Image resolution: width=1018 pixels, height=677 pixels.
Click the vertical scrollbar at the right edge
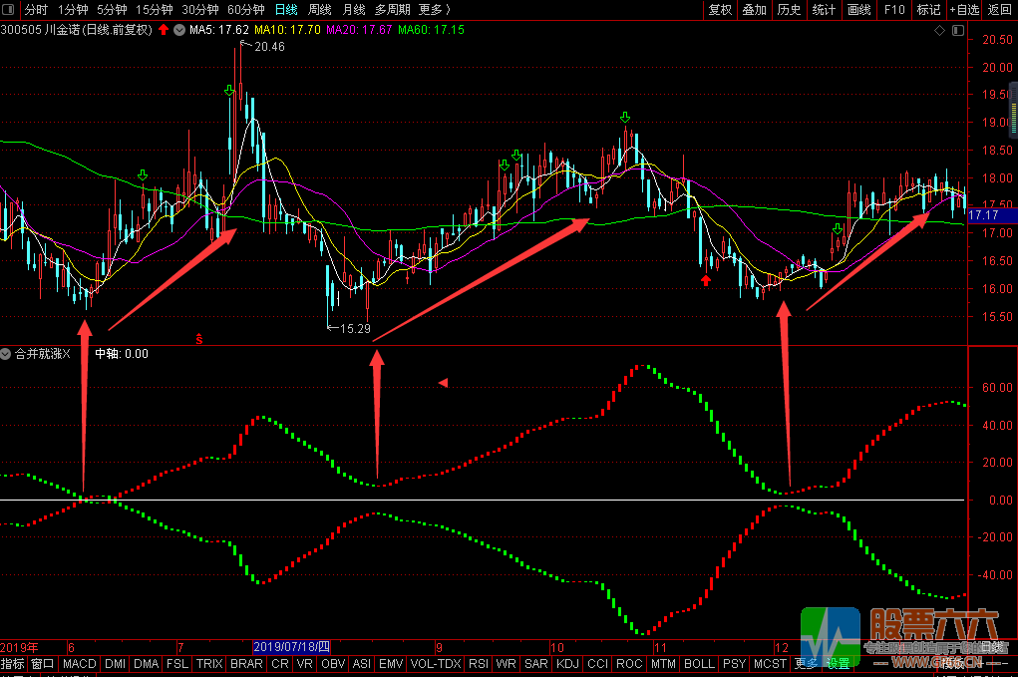[x=1013, y=111]
